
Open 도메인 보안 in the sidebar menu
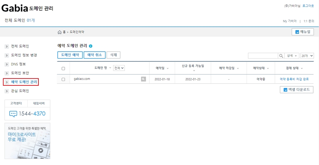(x=20, y=73)
